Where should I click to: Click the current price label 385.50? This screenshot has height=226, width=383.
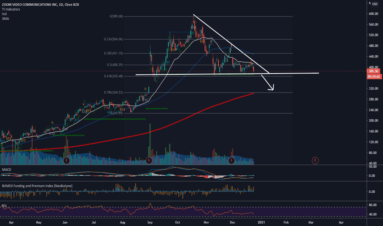pos(373,71)
